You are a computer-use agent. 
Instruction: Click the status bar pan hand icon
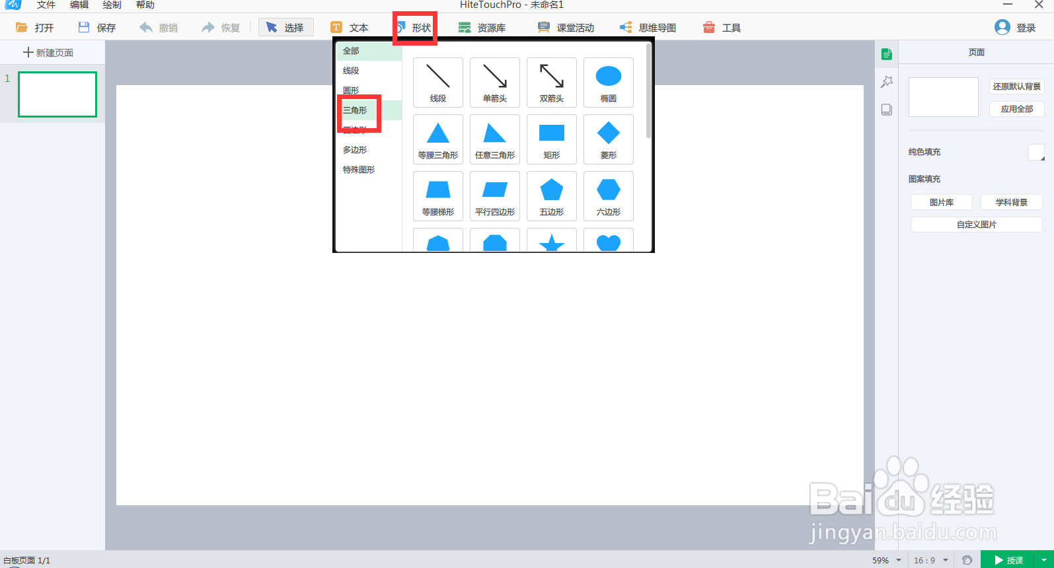pos(967,560)
